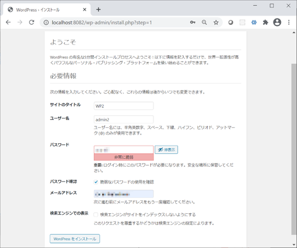Click the greyed-out forward navigation arrow

(20, 22)
